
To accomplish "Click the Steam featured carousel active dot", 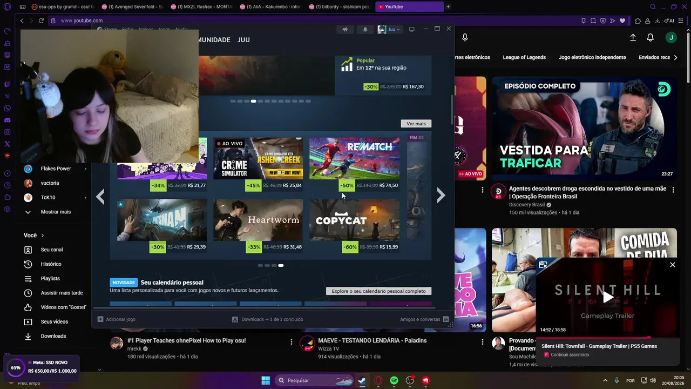I will point(253,101).
